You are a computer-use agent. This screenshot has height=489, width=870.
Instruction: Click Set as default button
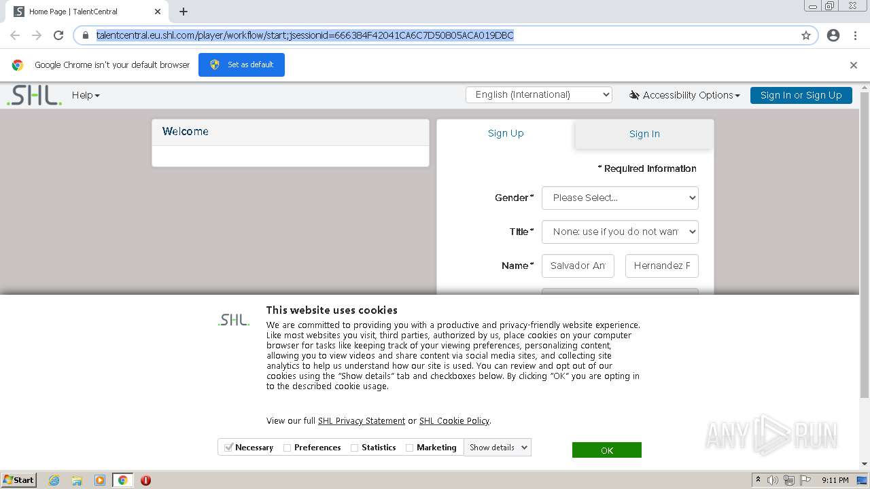click(241, 65)
